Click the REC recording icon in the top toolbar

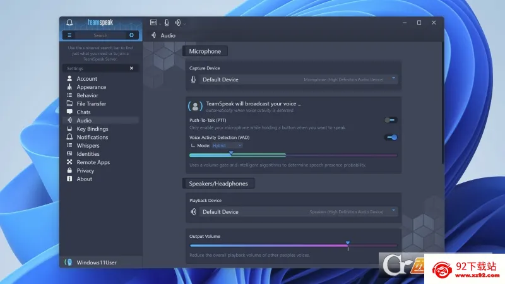(153, 22)
